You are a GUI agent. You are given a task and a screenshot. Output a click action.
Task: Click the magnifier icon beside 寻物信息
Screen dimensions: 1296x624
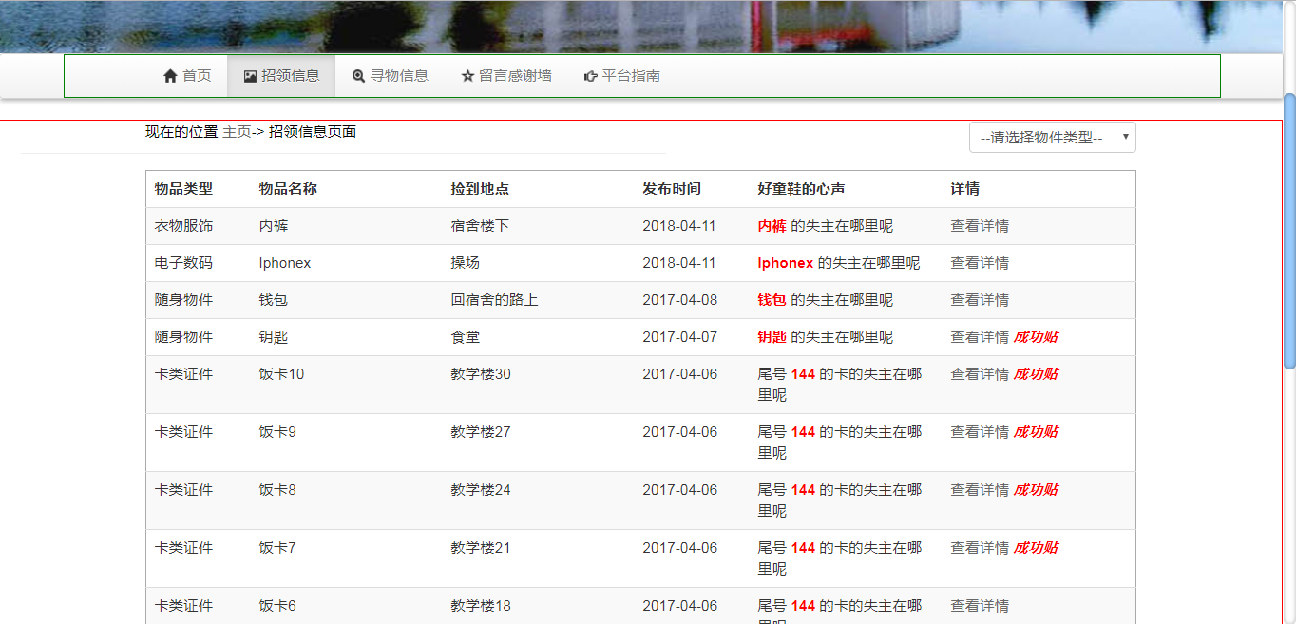358,76
